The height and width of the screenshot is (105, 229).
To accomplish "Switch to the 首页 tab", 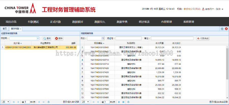I will pyautogui.click(x=5, y=29).
